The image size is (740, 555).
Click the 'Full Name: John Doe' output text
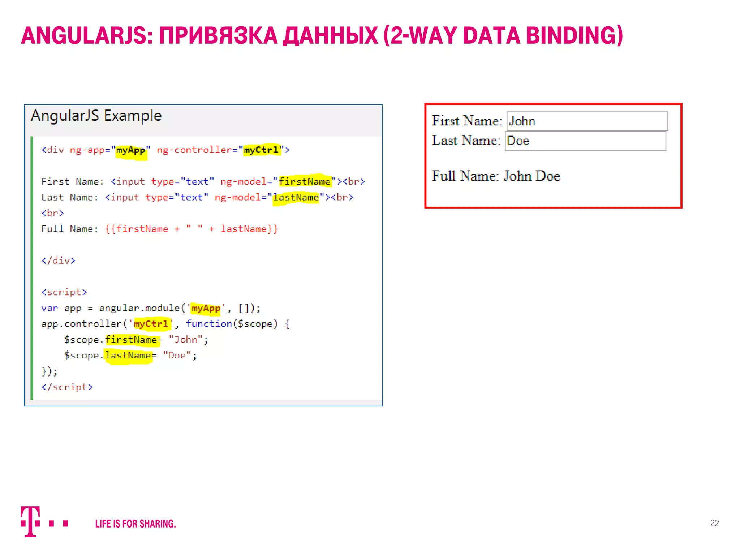[x=496, y=176]
